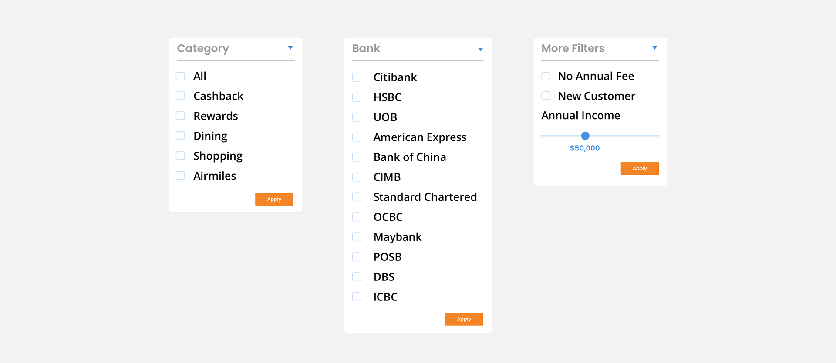
Task: Select the UOB checkbox
Action: [x=357, y=117]
